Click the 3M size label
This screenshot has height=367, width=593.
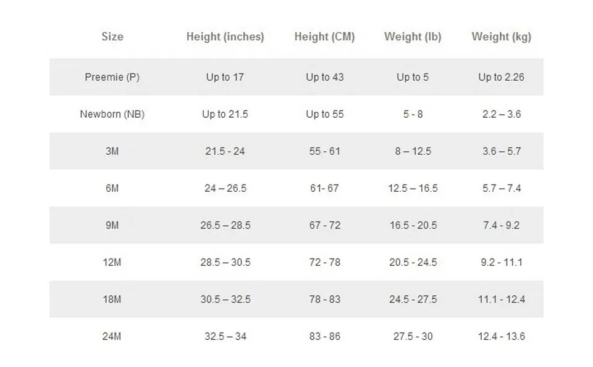112,151
